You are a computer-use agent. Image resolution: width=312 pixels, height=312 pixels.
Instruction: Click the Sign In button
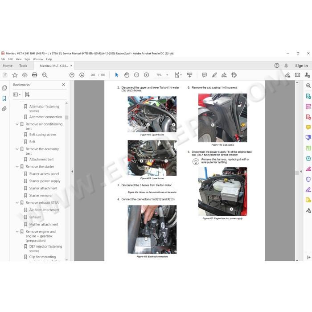coord(301,66)
